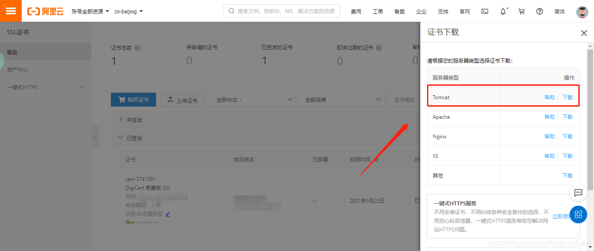Download the Tomcat certificate

click(x=567, y=97)
